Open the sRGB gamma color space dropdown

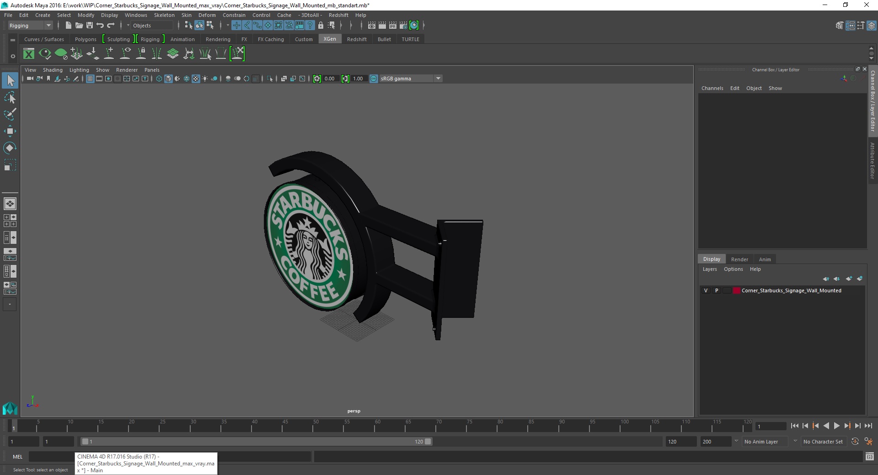pos(411,79)
